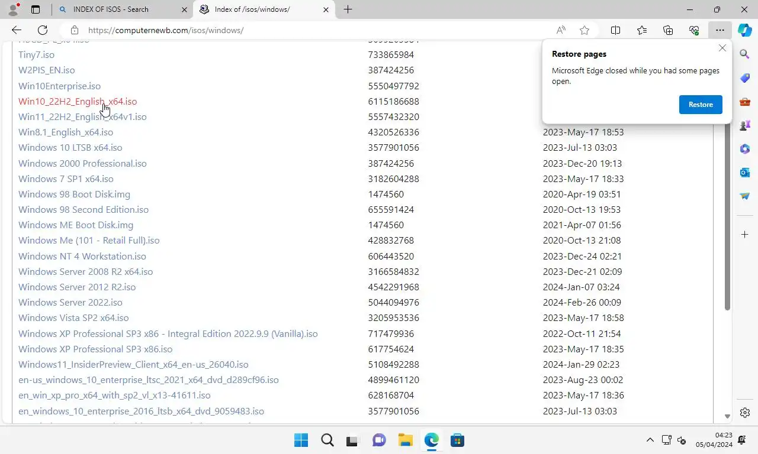The height and width of the screenshot is (454, 758).
Task: Open the Edge profile icon
Action: 13,9
